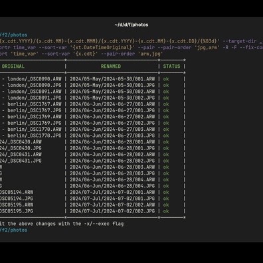Click ok status for 2024-06-28/004.ARW row
Screen dimensions: 263x263
pyautogui.click(x=166, y=179)
